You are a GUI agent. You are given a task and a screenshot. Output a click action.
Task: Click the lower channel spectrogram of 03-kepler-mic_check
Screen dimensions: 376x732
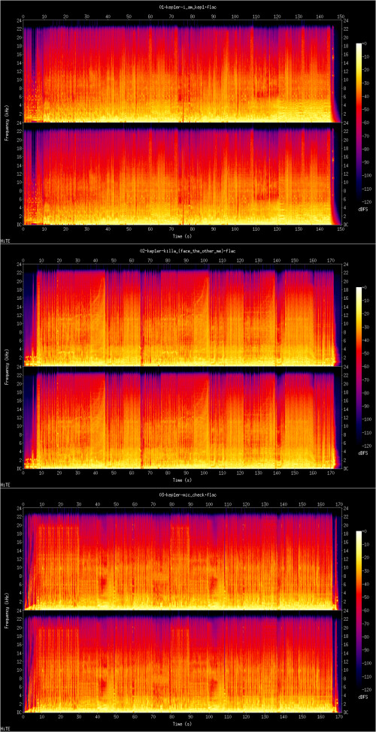(x=182, y=661)
